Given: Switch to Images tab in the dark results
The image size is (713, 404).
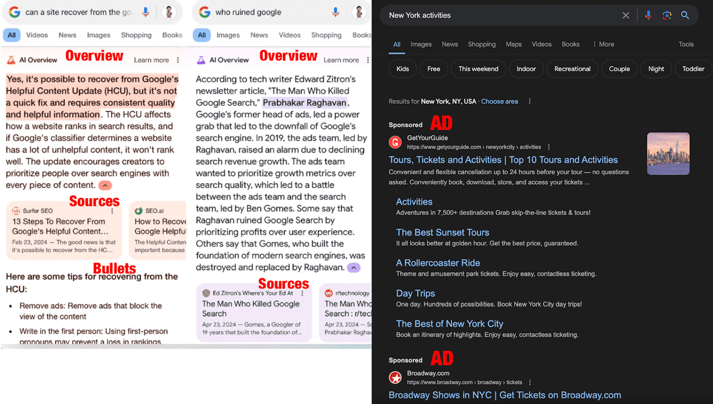Looking at the screenshot, I should click(421, 44).
